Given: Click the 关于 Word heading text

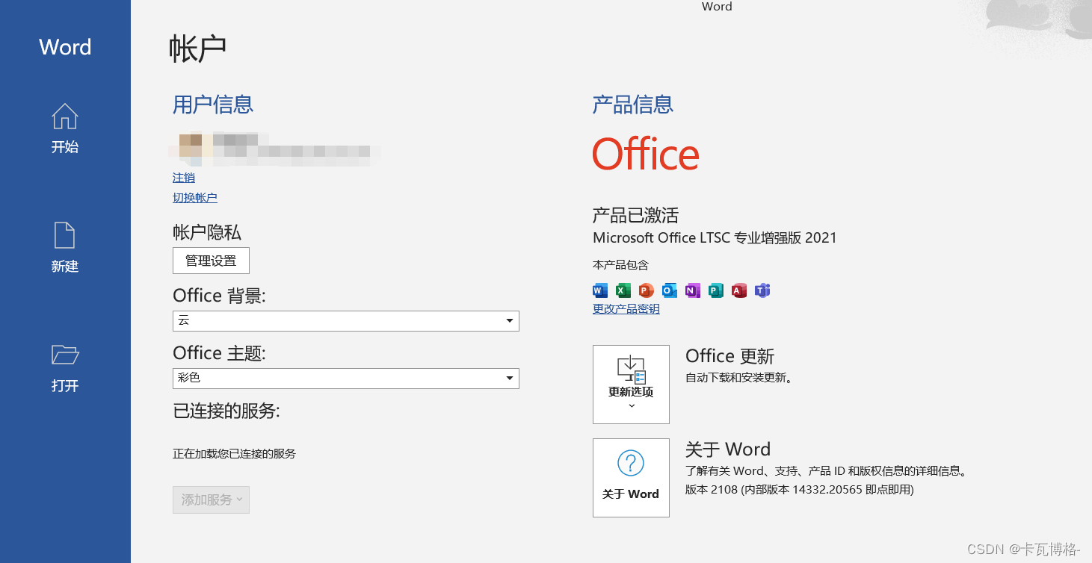Looking at the screenshot, I should coord(728,450).
